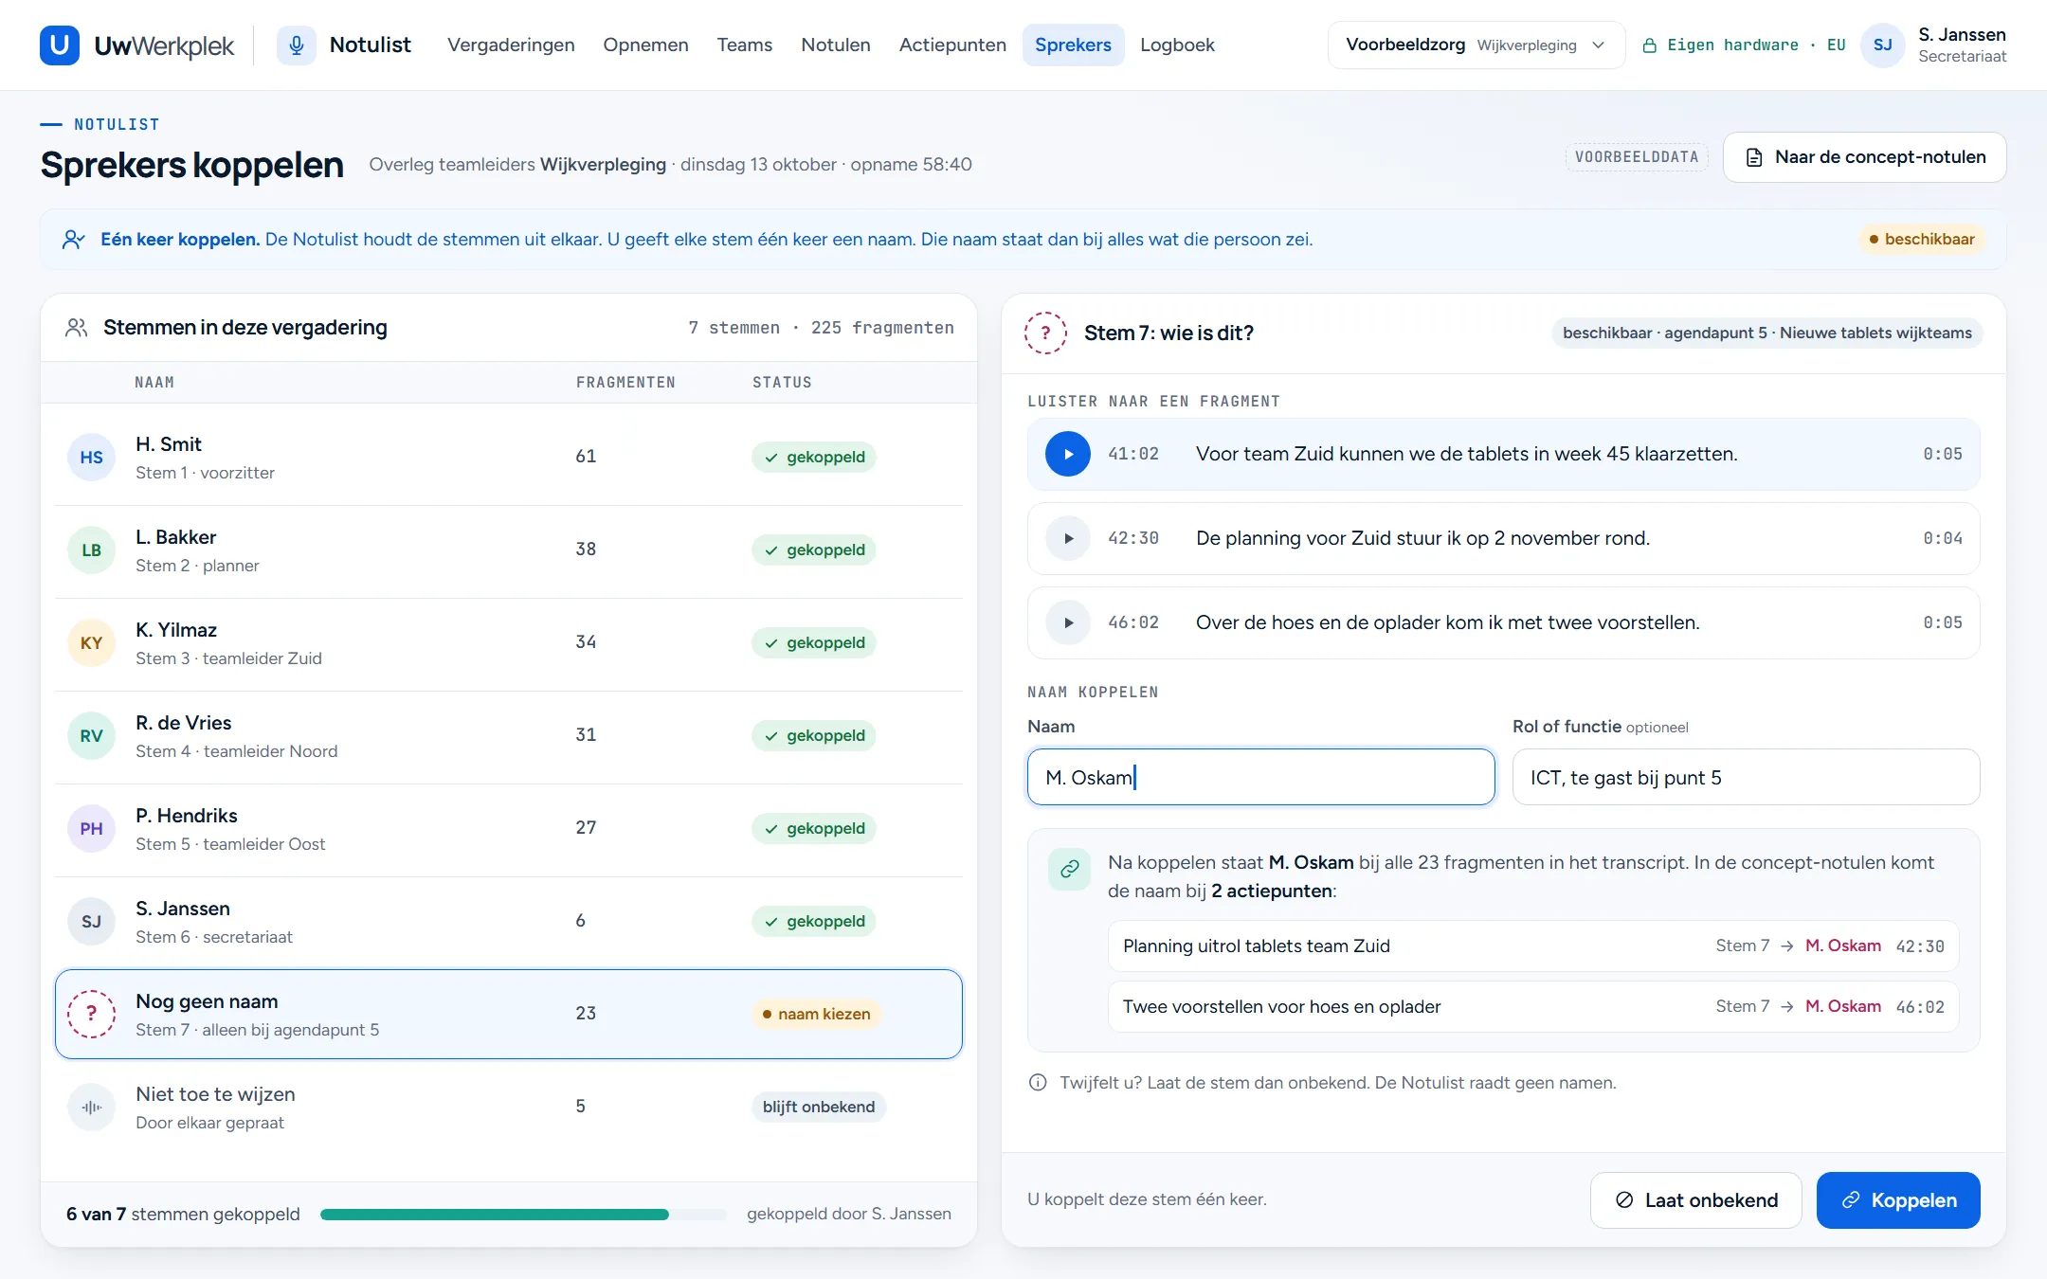Click the UwWerkplek logo icon

pos(60,45)
